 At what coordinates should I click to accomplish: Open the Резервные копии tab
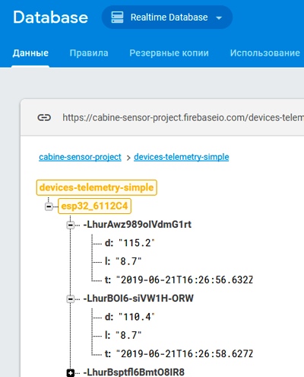pyautogui.click(x=169, y=53)
